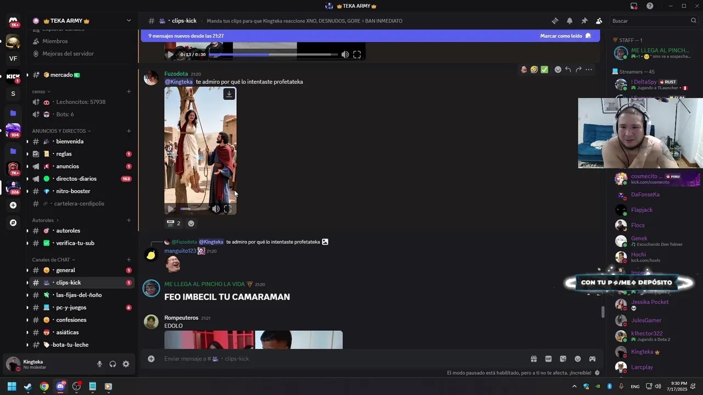Show pinned messages via pin icon
703x395 pixels.
coord(584,21)
